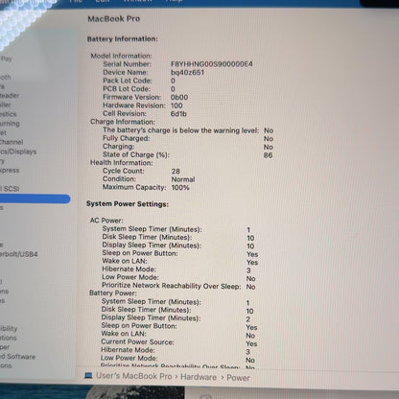Select "Hardware" in the path bar

199,377
